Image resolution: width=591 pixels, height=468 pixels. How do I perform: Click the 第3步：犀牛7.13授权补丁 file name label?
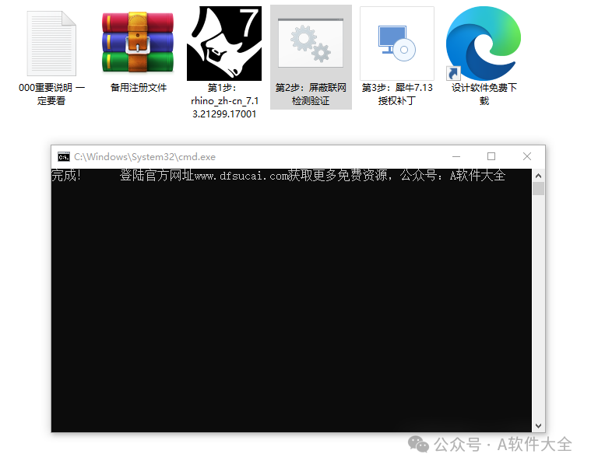click(x=397, y=94)
